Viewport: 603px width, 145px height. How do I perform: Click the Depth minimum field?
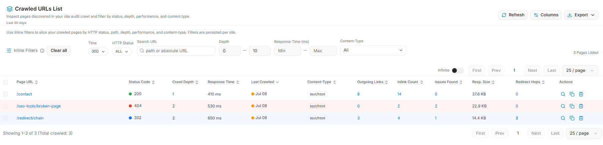230,51
